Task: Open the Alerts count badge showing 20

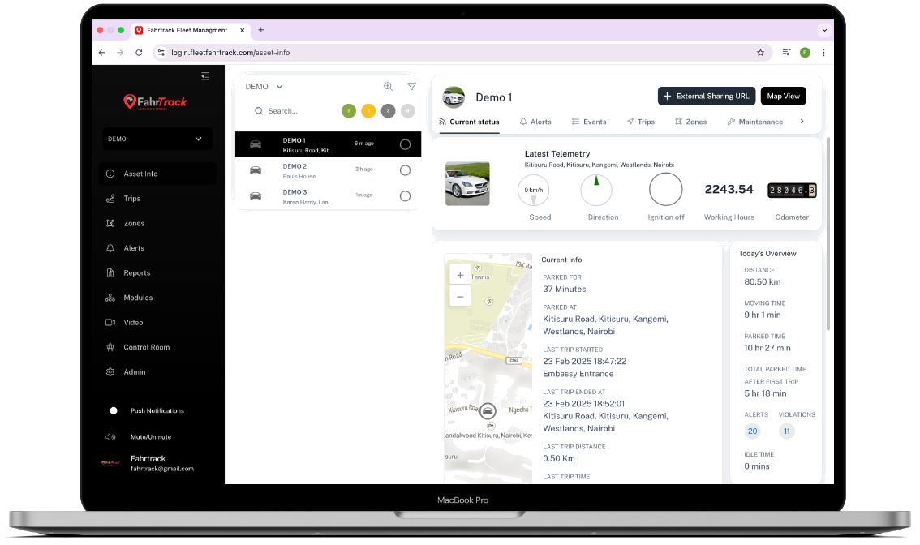Action: click(x=752, y=431)
